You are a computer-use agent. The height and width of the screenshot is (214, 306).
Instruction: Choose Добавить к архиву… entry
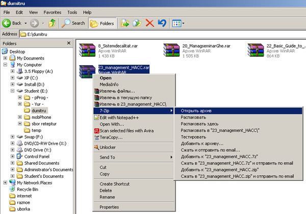(x=238, y=144)
